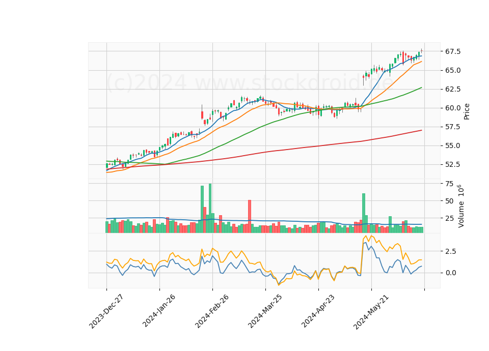This screenshot has width=489, height=351.
Task: Click the red long-term moving average line
Action: (x=265, y=152)
